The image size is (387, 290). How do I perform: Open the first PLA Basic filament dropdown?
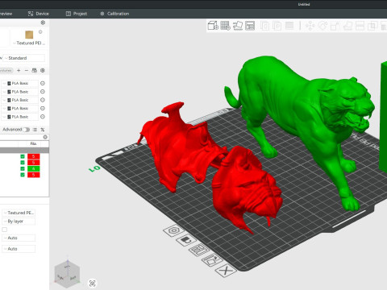click(20, 84)
